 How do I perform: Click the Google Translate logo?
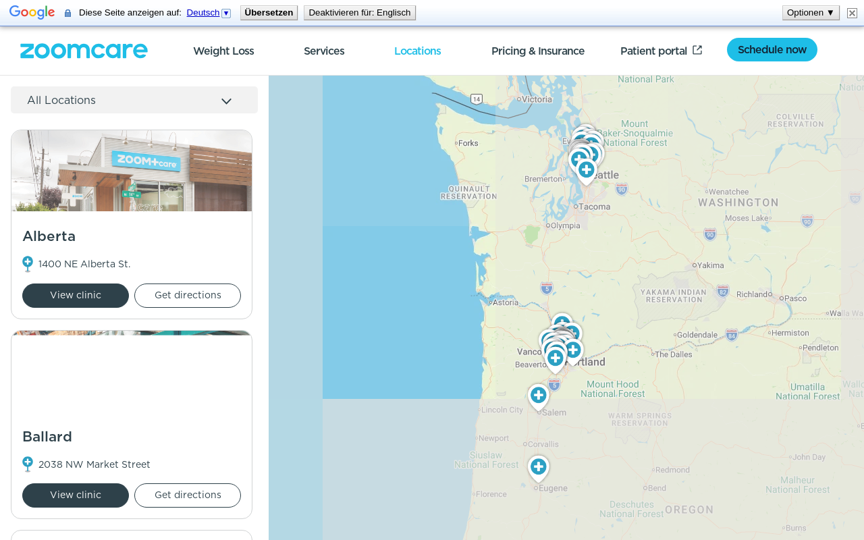tap(32, 13)
